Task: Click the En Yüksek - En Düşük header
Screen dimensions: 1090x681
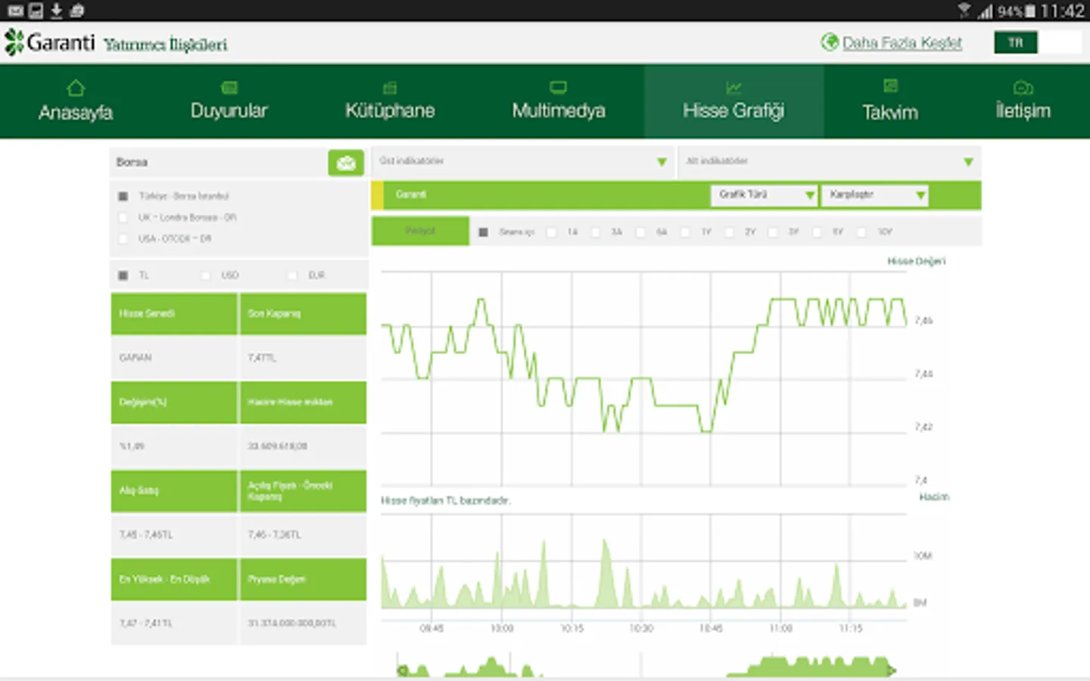Action: (174, 579)
